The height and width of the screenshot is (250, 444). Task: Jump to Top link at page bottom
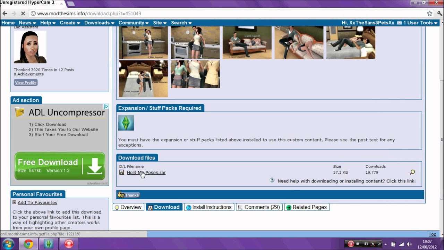(432, 234)
